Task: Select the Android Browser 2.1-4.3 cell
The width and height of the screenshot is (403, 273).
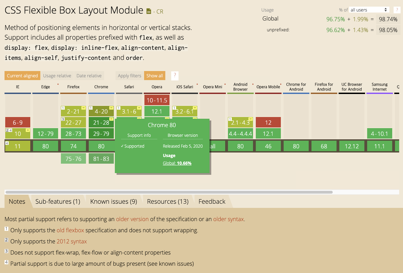Action: click(240, 122)
